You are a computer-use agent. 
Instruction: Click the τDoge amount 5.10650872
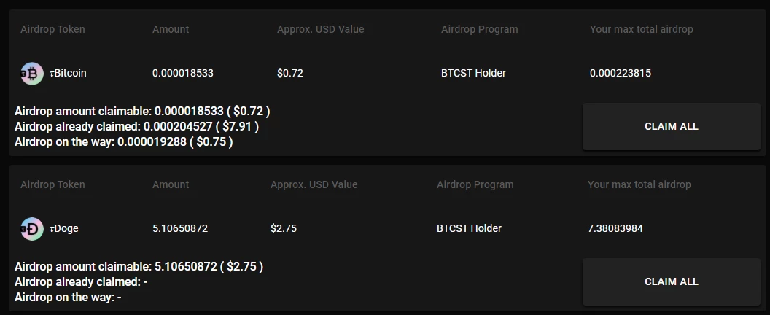click(x=179, y=228)
